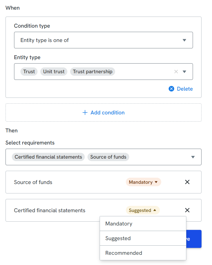The width and height of the screenshot is (212, 265).
Task: Remove the Source of funds requirement row
Action: 187,182
